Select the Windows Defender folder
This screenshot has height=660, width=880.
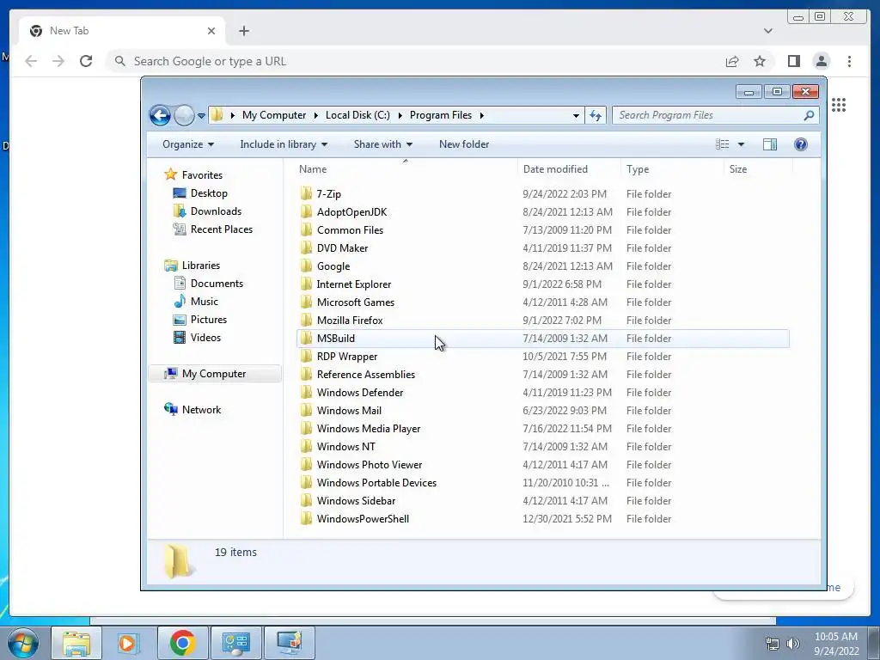point(360,392)
